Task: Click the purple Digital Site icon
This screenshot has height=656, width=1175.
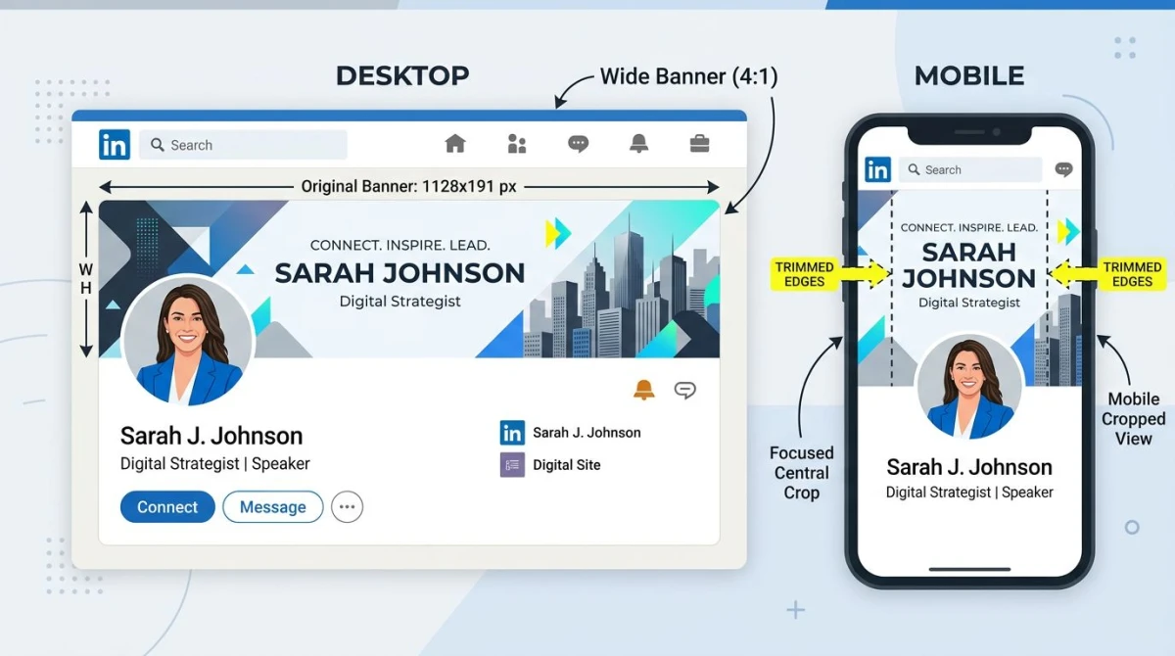Action: coord(512,465)
